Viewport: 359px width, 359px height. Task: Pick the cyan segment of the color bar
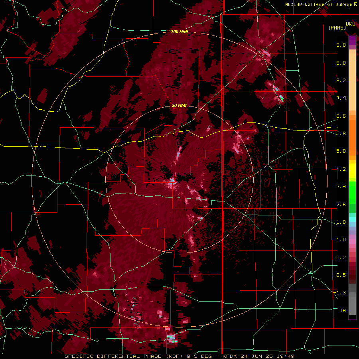pos(352,219)
